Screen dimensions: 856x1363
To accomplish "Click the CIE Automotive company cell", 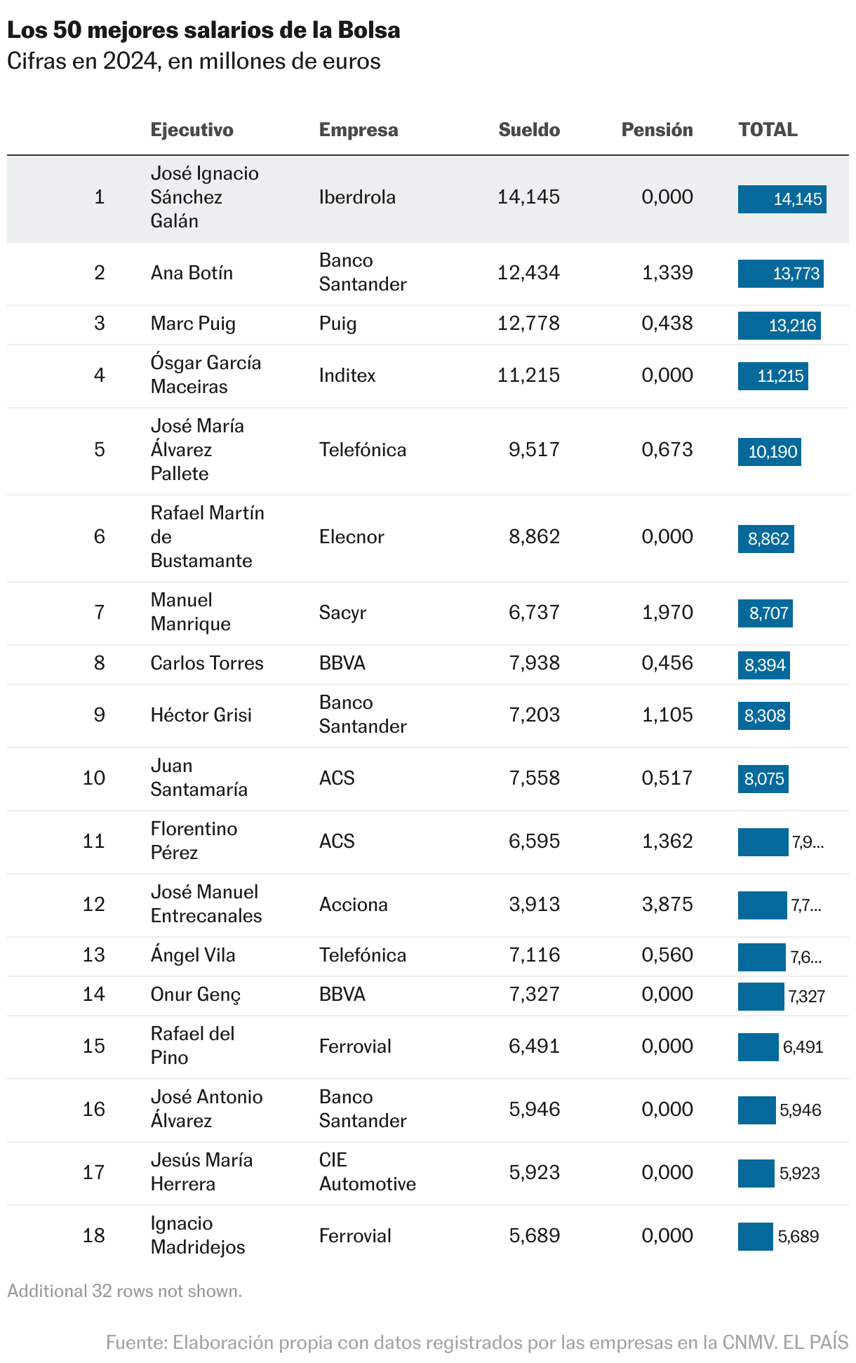I will 367,1173.
